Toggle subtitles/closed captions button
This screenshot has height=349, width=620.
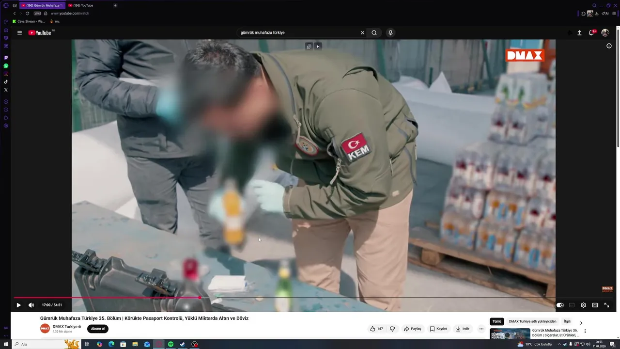point(572,305)
